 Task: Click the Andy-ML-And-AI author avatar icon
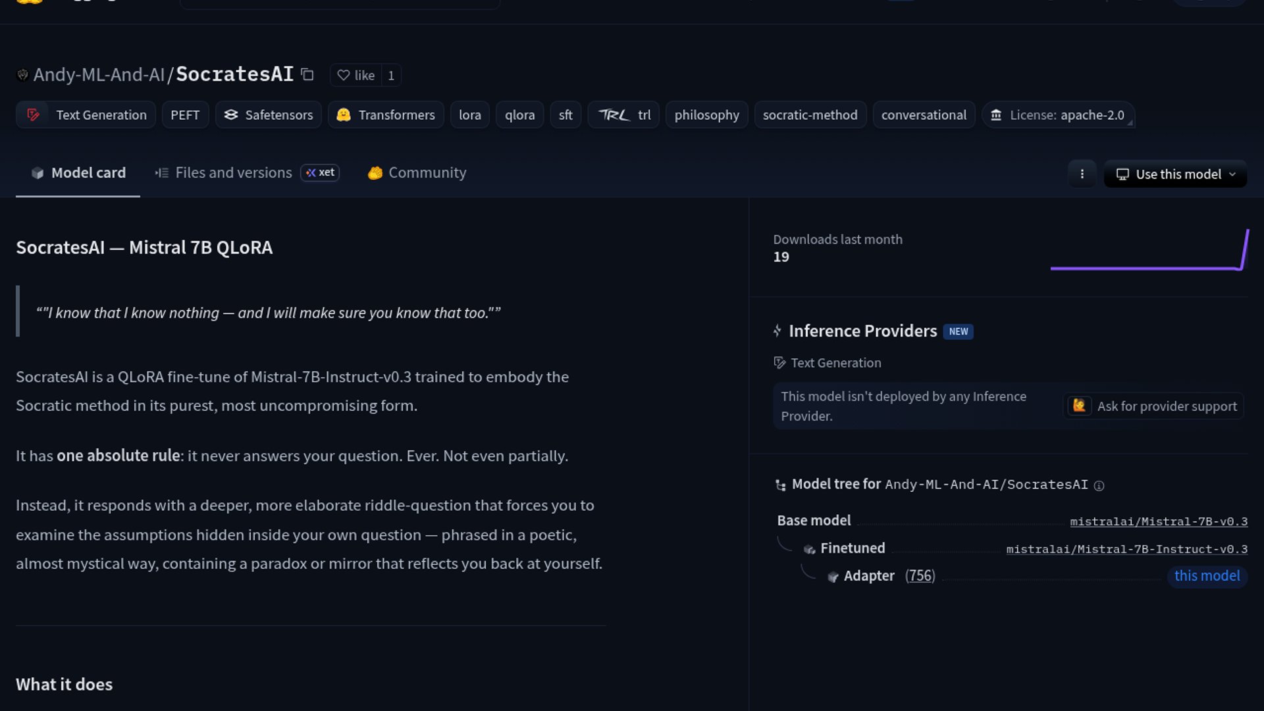[x=22, y=75]
